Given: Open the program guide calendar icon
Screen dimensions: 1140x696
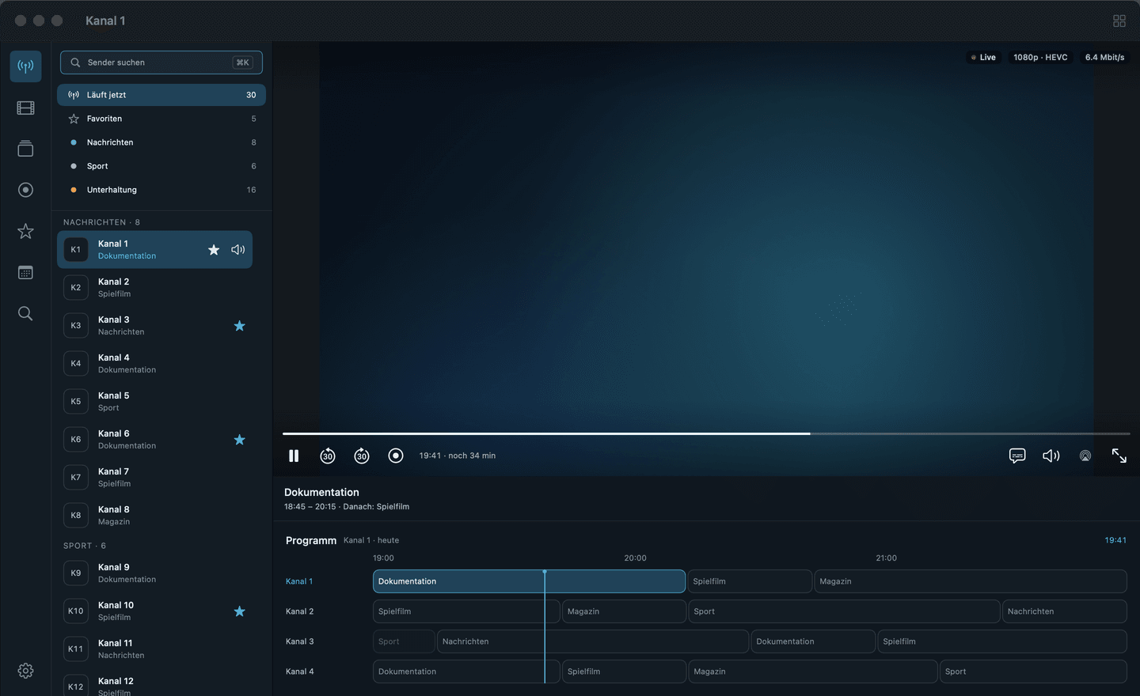Looking at the screenshot, I should coord(25,272).
